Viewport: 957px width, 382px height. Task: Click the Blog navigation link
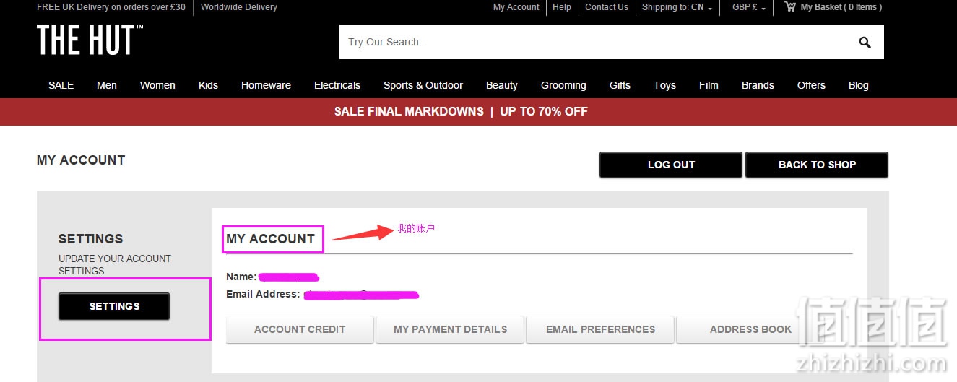pos(859,85)
